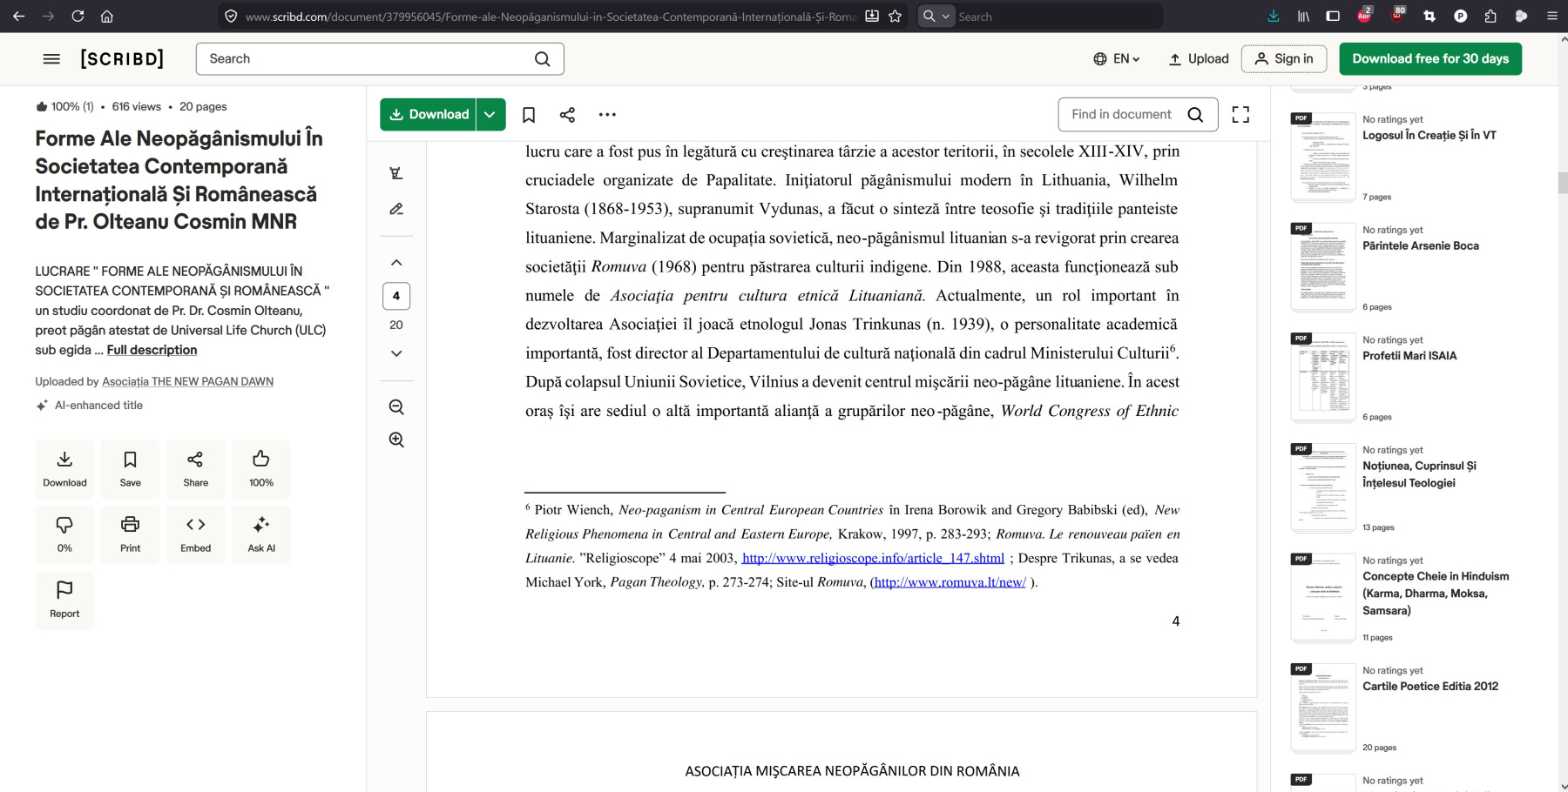Open the hamburger menu next to Scribd logo
Screen dimensions: 1568x792
click(x=51, y=59)
